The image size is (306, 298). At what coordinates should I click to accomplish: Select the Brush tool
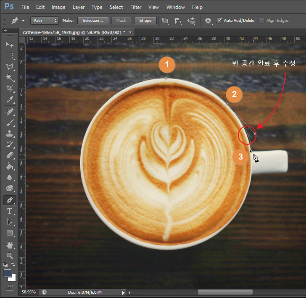[x=9, y=123]
